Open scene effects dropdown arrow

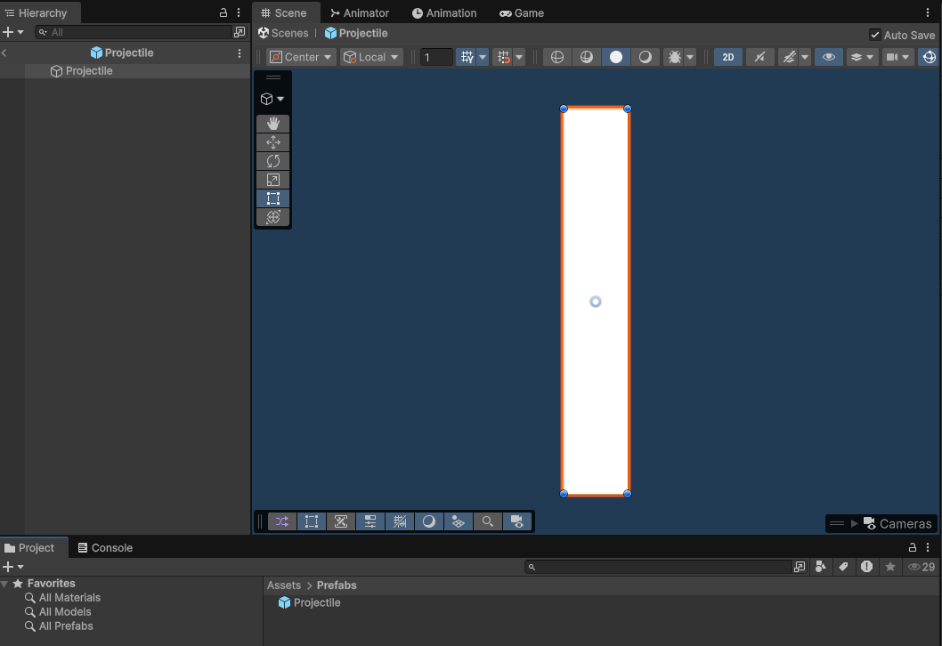805,57
